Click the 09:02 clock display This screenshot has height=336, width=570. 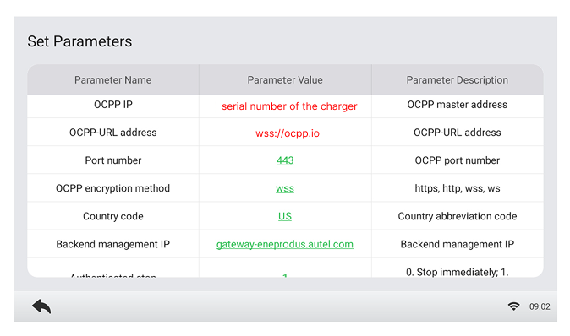coord(540,307)
